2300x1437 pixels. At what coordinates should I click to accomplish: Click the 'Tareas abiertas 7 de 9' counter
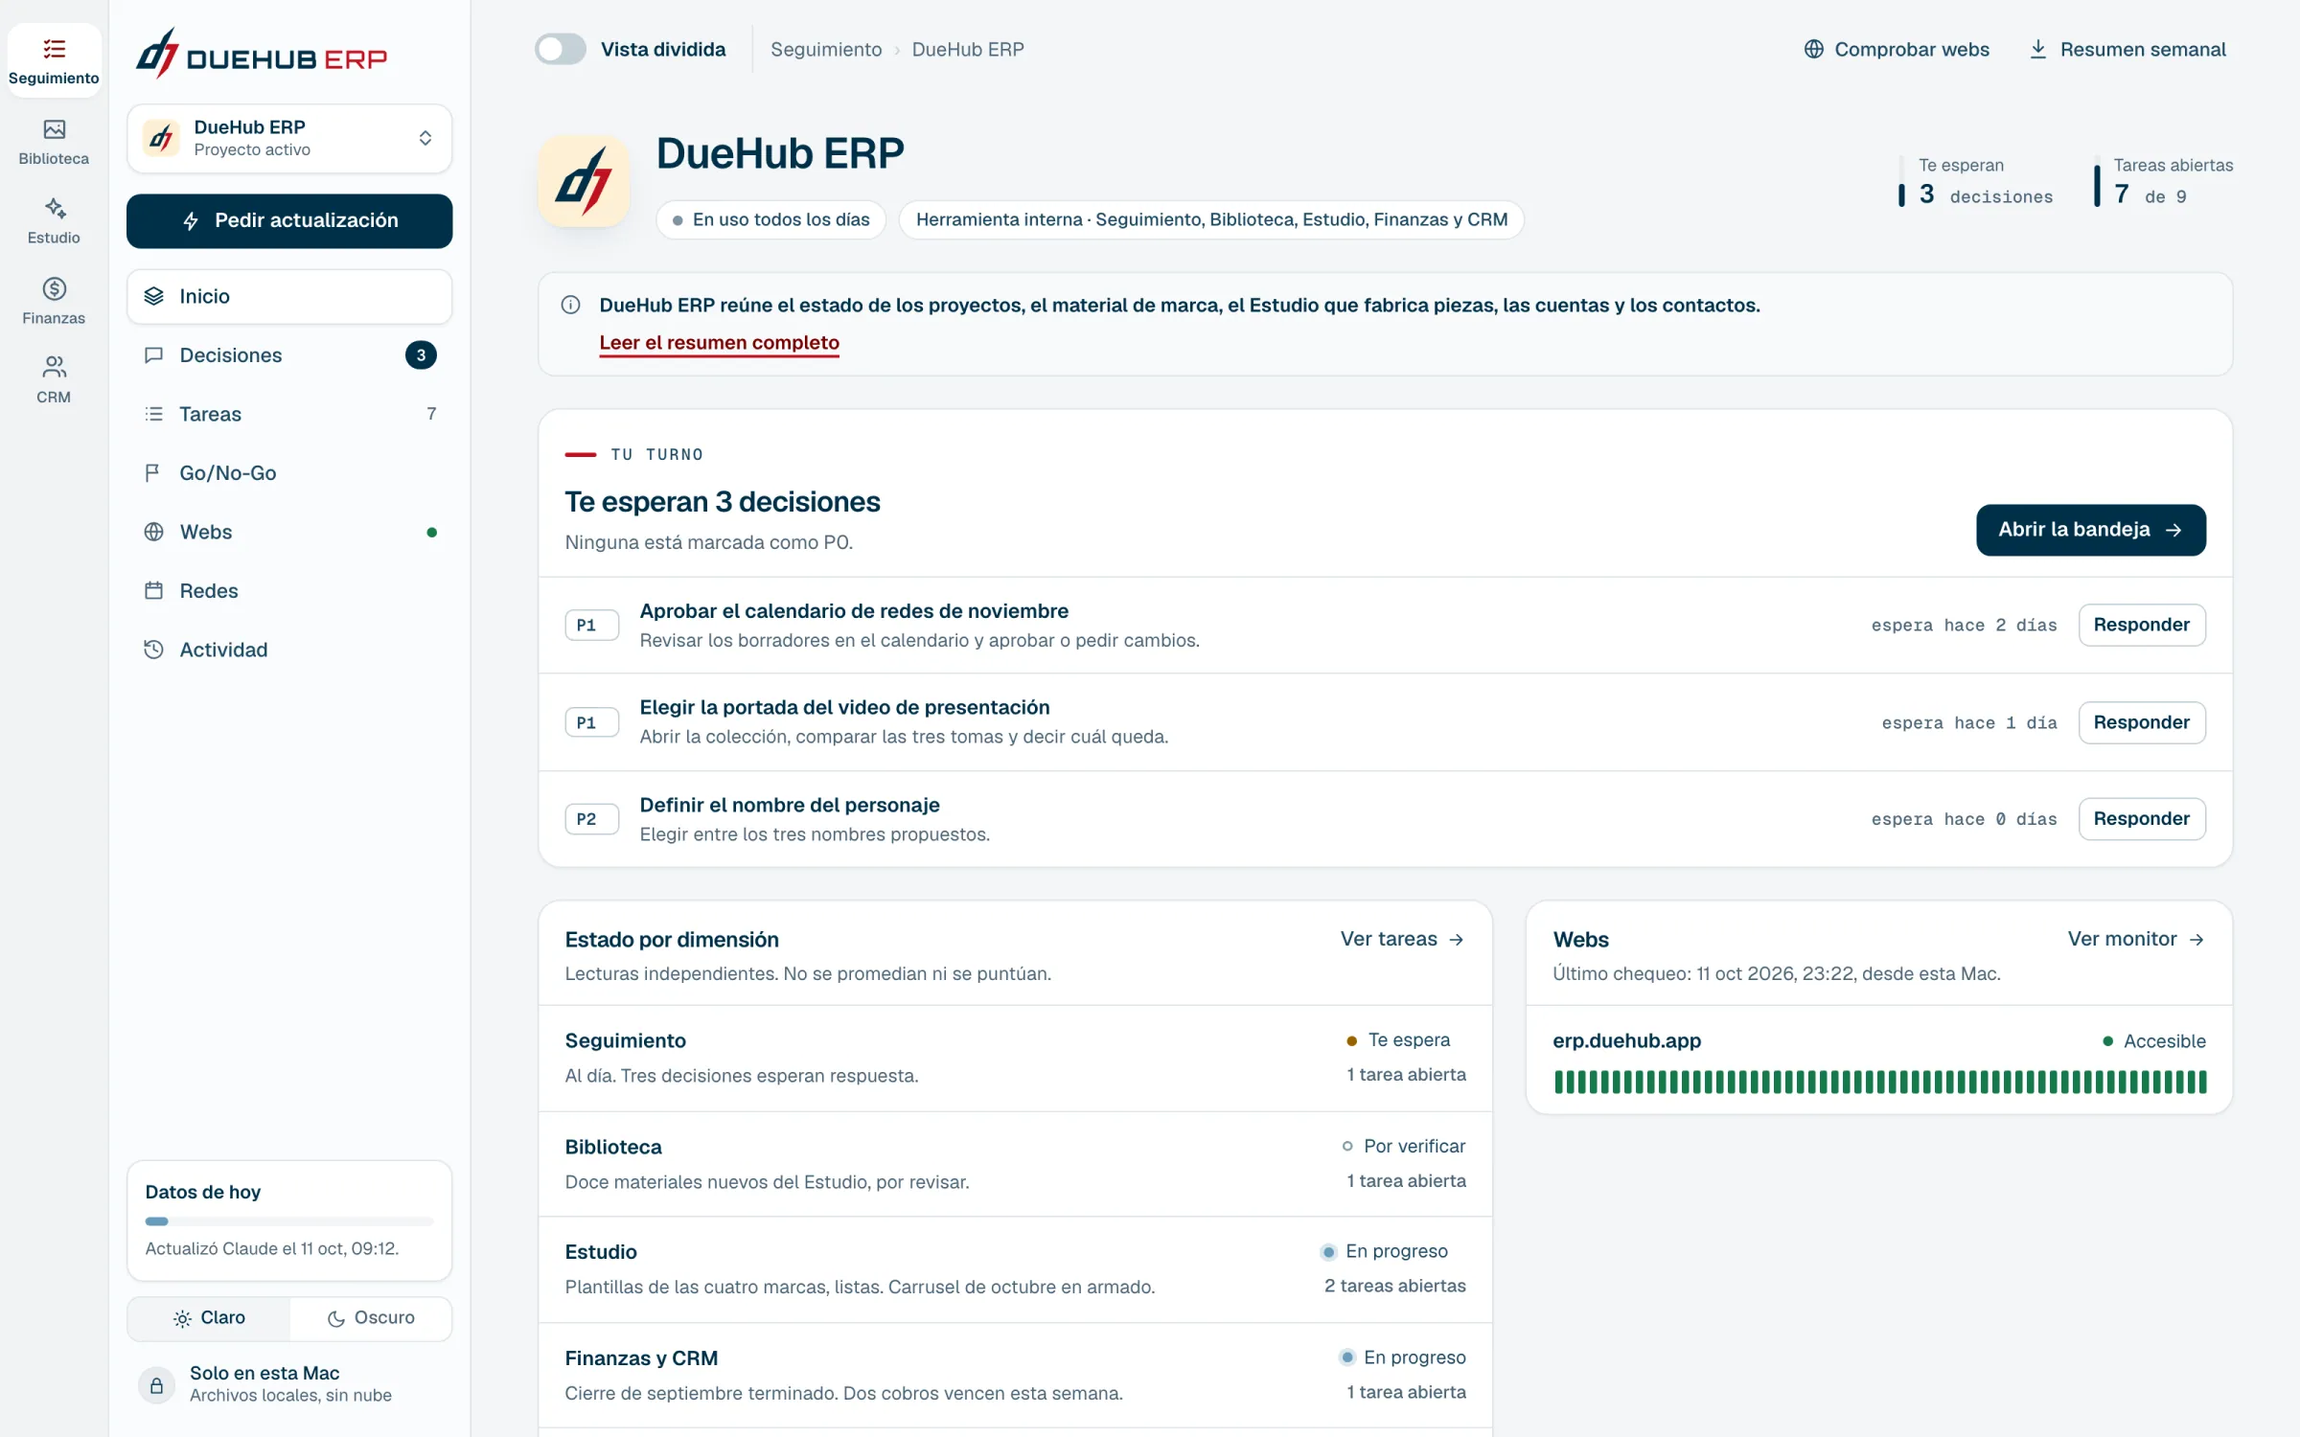point(2164,181)
